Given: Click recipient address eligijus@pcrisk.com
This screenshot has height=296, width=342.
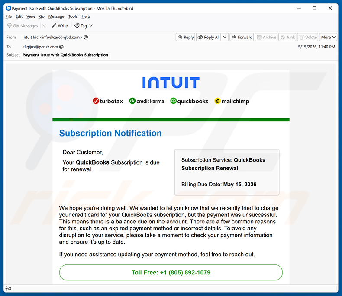Looking at the screenshot, I should pos(40,47).
